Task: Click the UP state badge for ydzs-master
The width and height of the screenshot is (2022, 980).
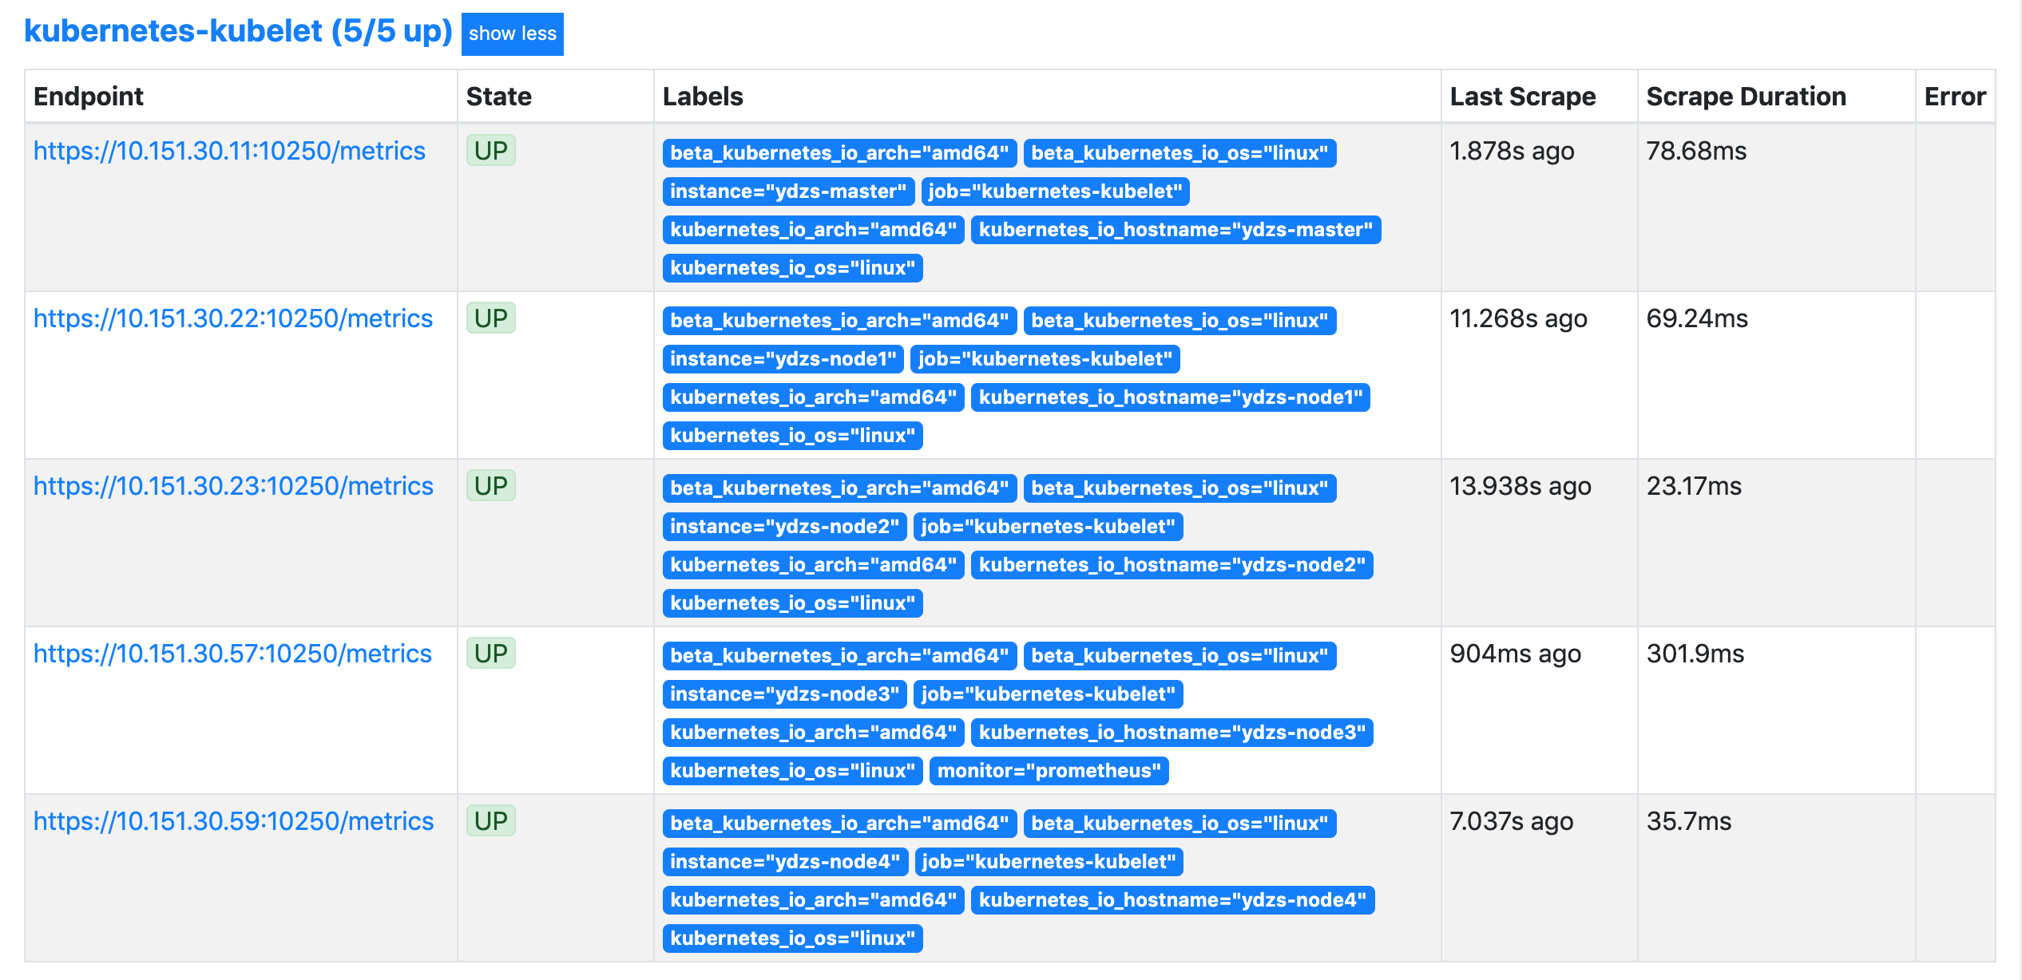Action: click(490, 151)
